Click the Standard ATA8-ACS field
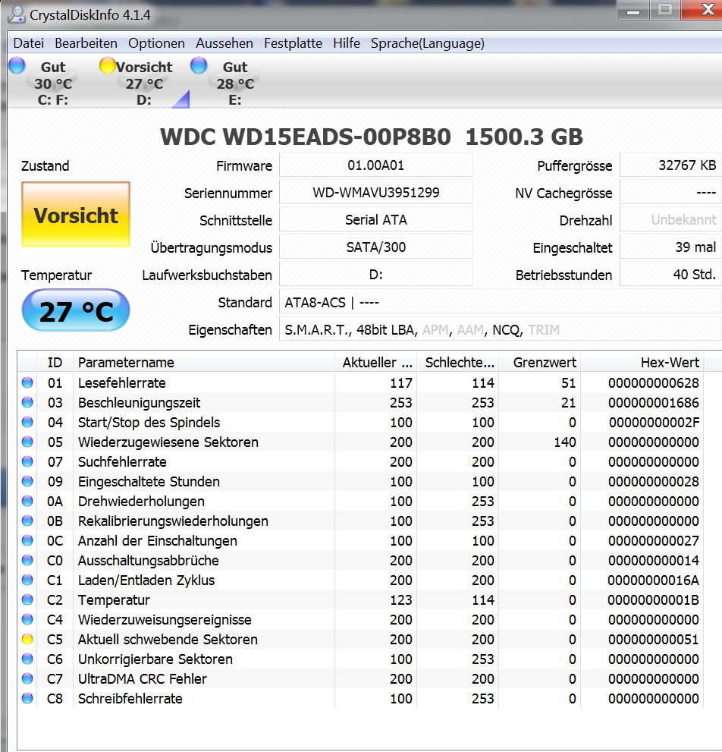 pyautogui.click(x=500, y=303)
